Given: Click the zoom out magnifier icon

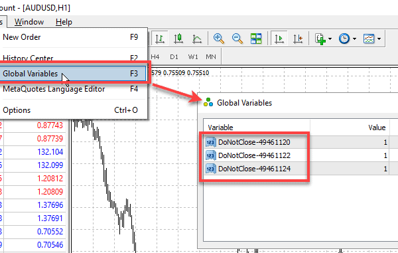Looking at the screenshot, I should click(x=237, y=39).
